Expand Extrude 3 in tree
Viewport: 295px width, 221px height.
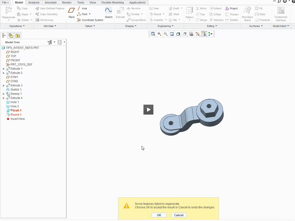click(3, 86)
